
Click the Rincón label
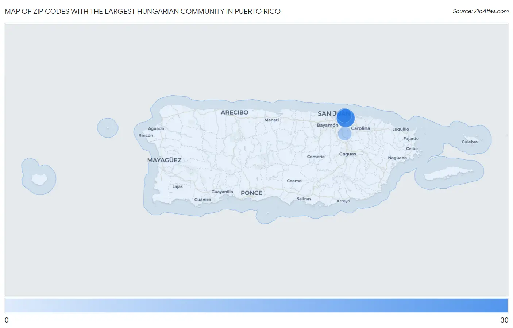click(146, 135)
